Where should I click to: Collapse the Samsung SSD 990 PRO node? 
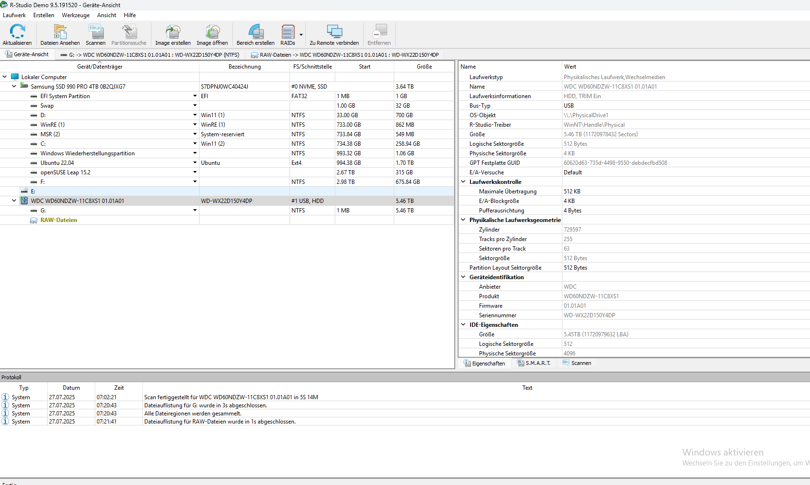(x=14, y=86)
